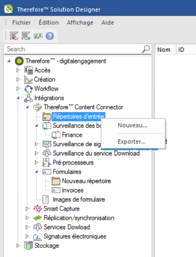Expand the Surveillance du service Download node
This screenshot has width=196, height=257.
tap(36, 153)
